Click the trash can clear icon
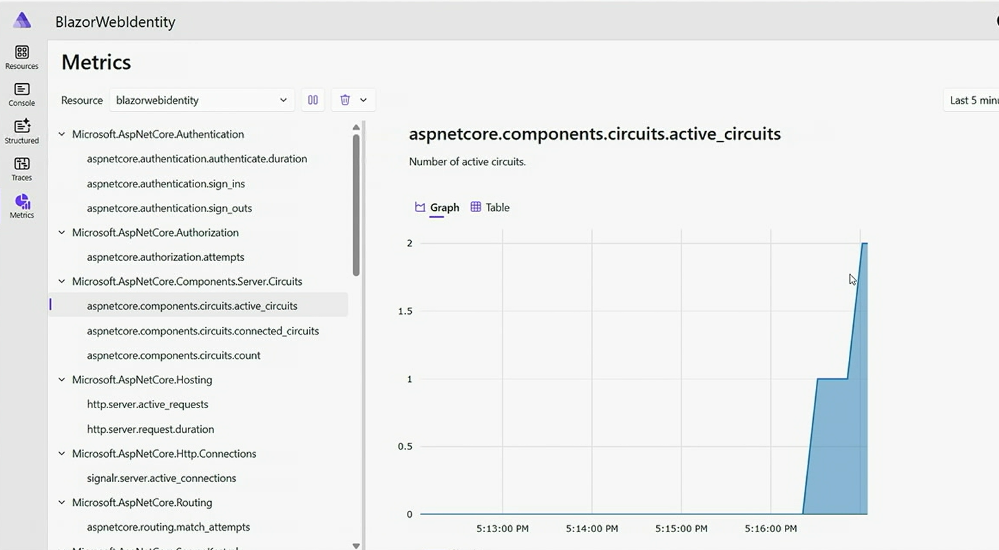 click(345, 100)
